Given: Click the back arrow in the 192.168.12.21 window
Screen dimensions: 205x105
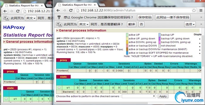Looking at the screenshot, I should [x=5, y=11].
